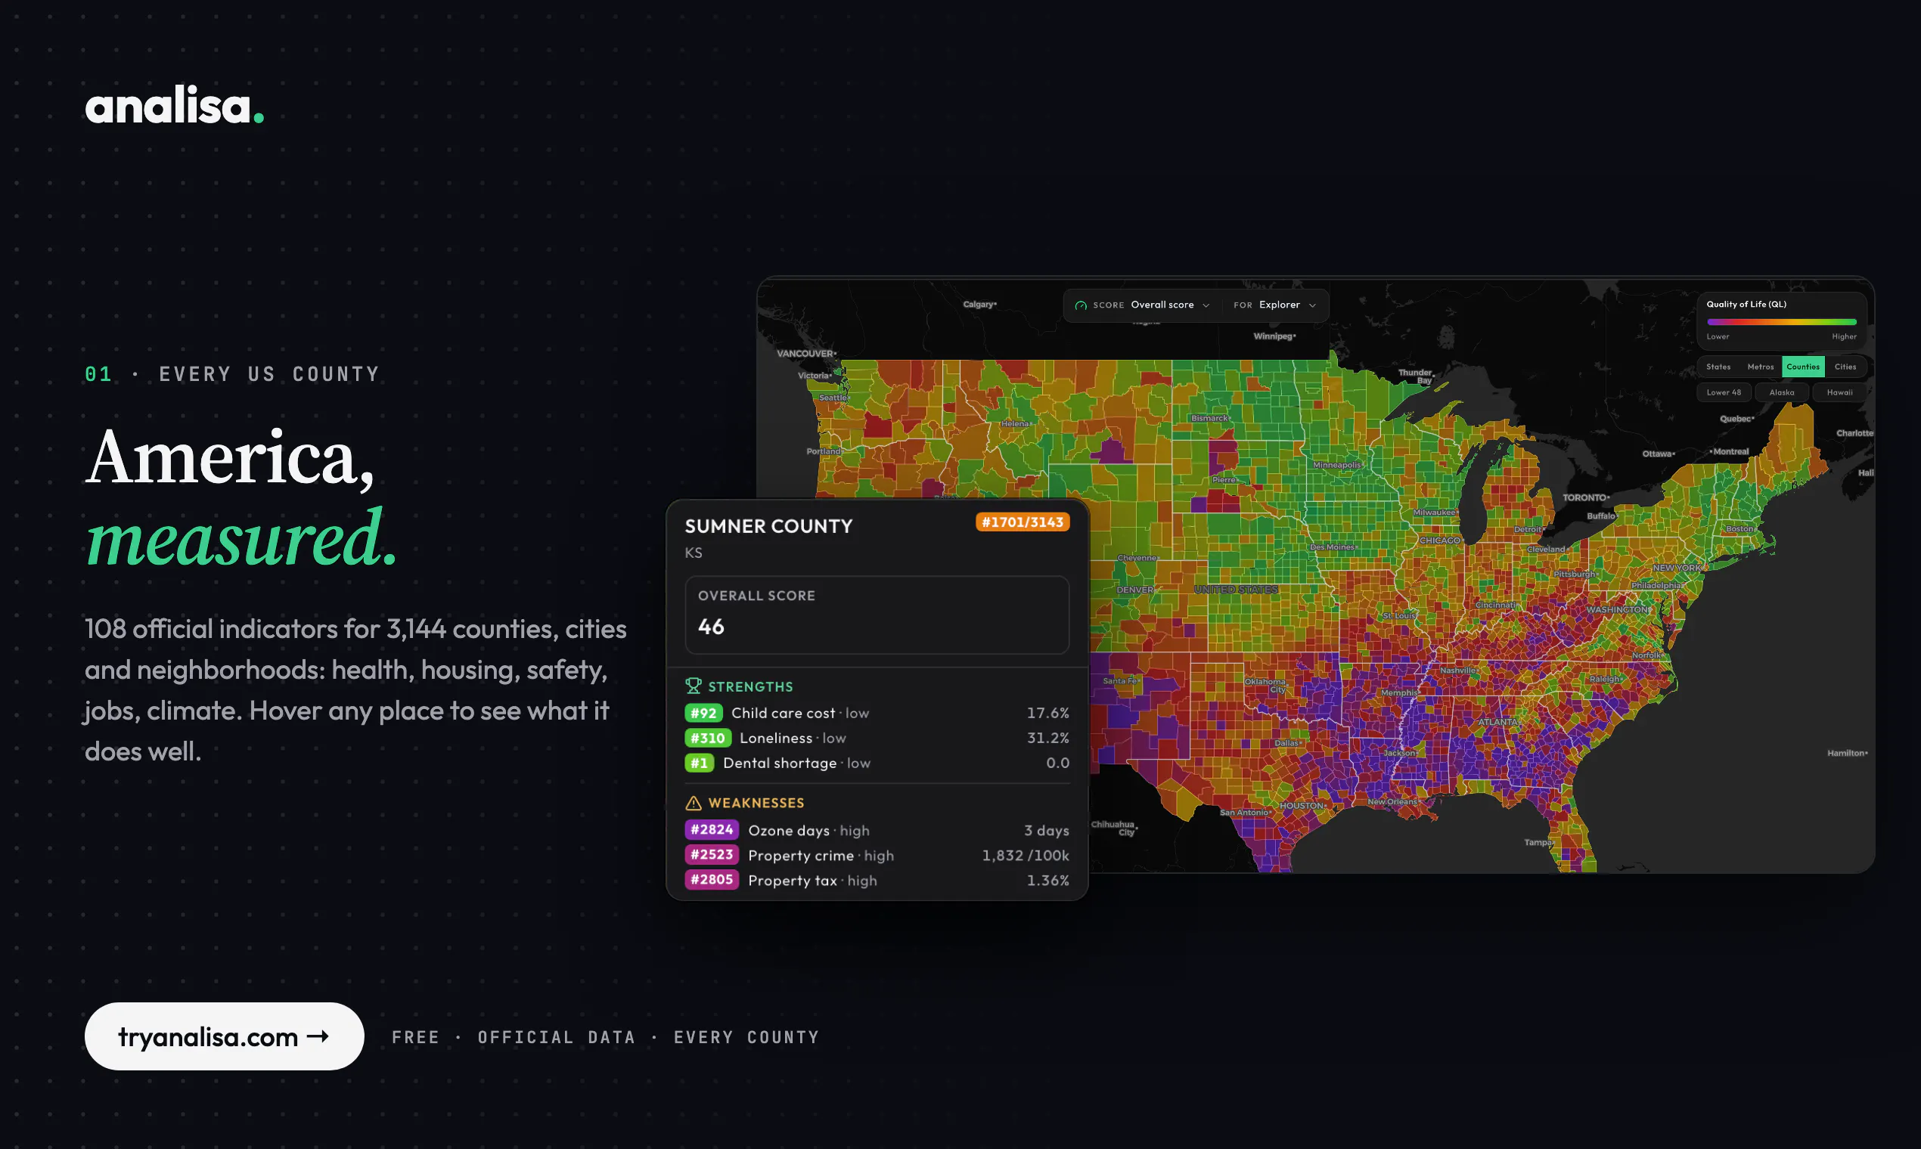Select the Lower 48 region button
The width and height of the screenshot is (1921, 1149).
1724,392
